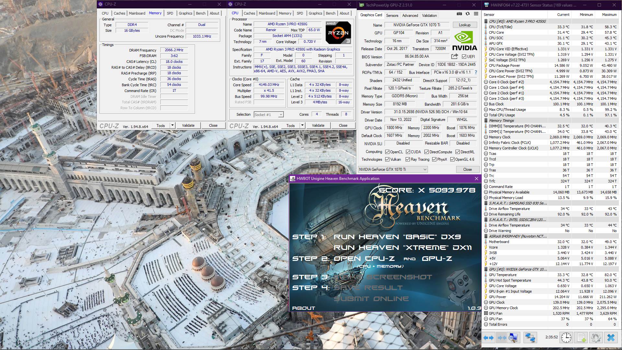Collapse the Memory Timings sensor group
Image resolution: width=622 pixels, height=350 pixels.
[x=486, y=121]
